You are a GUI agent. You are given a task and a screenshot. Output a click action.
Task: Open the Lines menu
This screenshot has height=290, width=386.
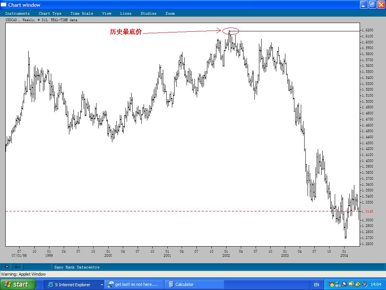coord(126,14)
